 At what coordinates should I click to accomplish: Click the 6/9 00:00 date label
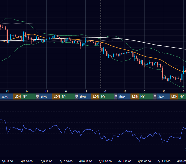pyautogui.click(x=27, y=161)
